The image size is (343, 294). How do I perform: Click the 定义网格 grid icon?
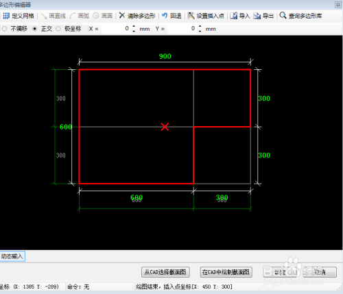(x=6, y=16)
